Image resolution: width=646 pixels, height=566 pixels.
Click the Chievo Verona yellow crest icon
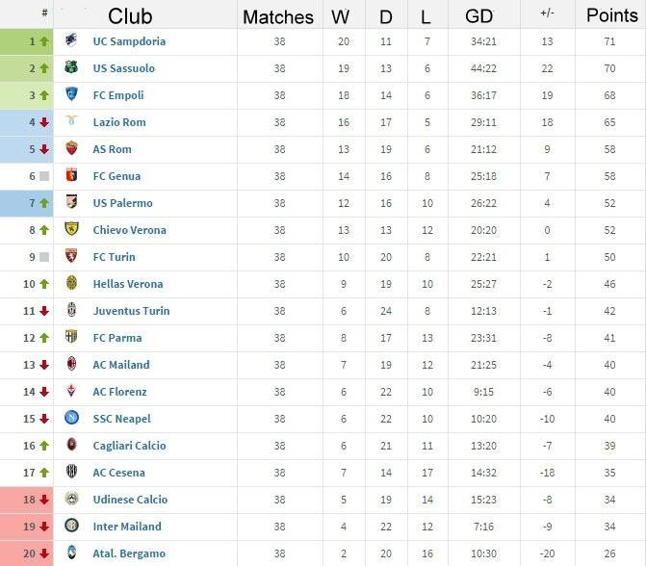point(71,229)
